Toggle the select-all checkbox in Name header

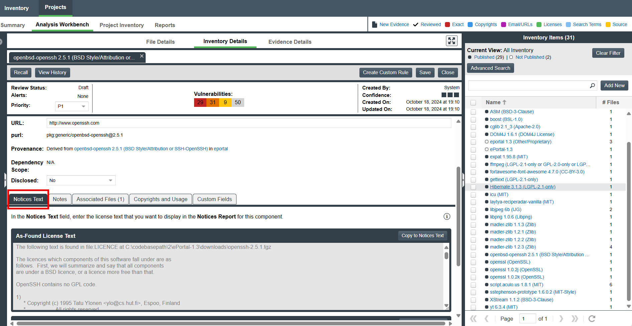(473, 103)
